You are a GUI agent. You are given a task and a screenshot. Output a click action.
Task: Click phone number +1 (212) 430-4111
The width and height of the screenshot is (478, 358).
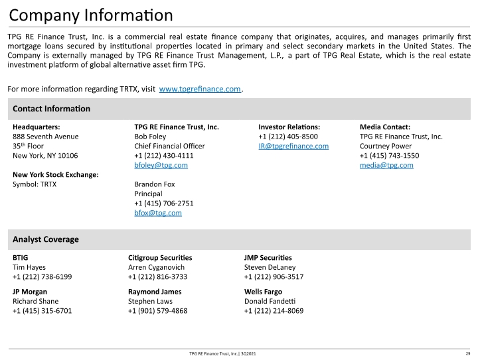coord(164,156)
